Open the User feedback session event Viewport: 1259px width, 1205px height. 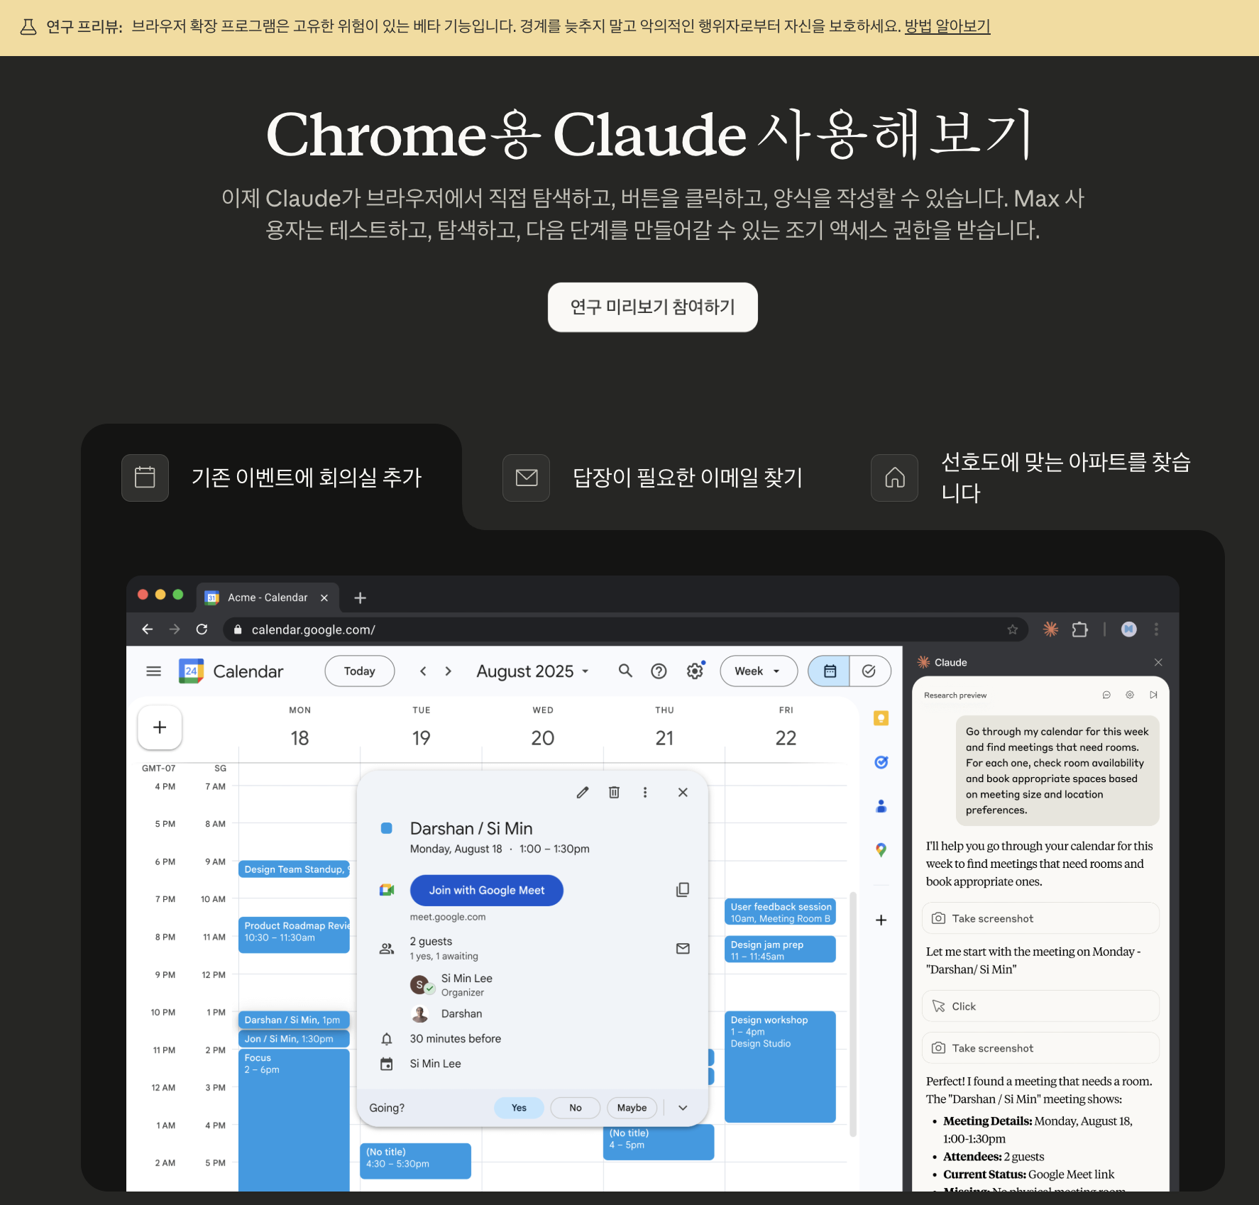[x=780, y=912]
